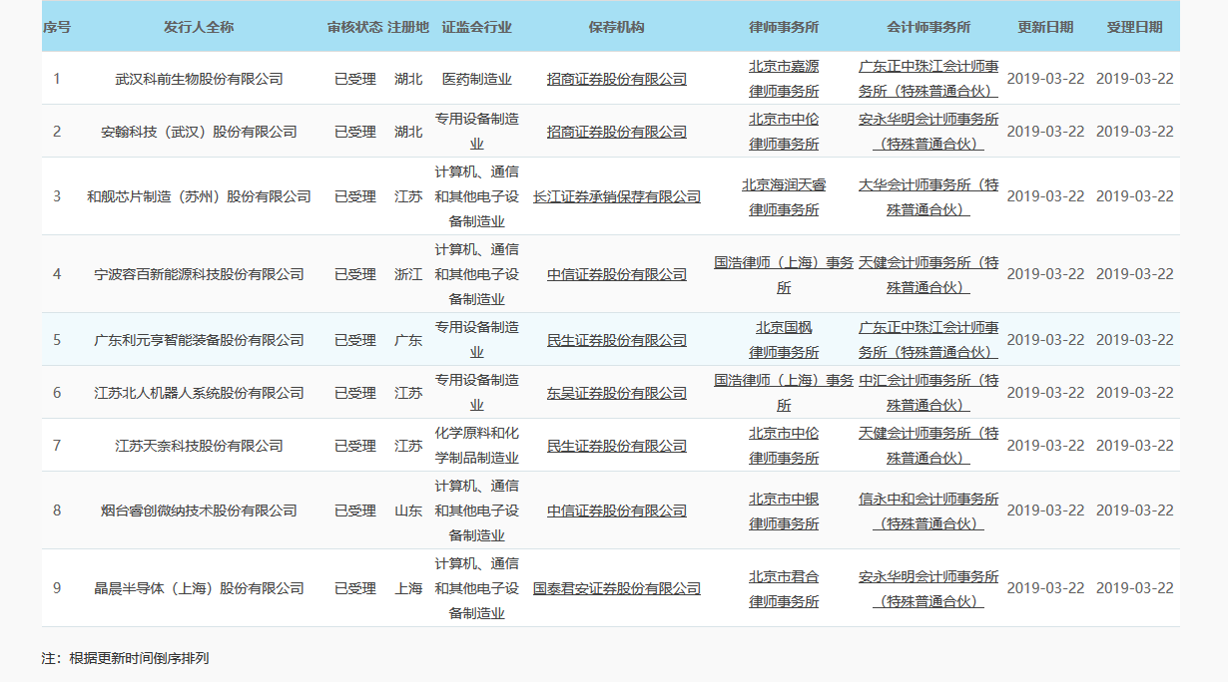This screenshot has width=1228, height=682.
Task: Open 广东正中珠江 accounting link in 武汉科前 row
Action: coord(928,79)
